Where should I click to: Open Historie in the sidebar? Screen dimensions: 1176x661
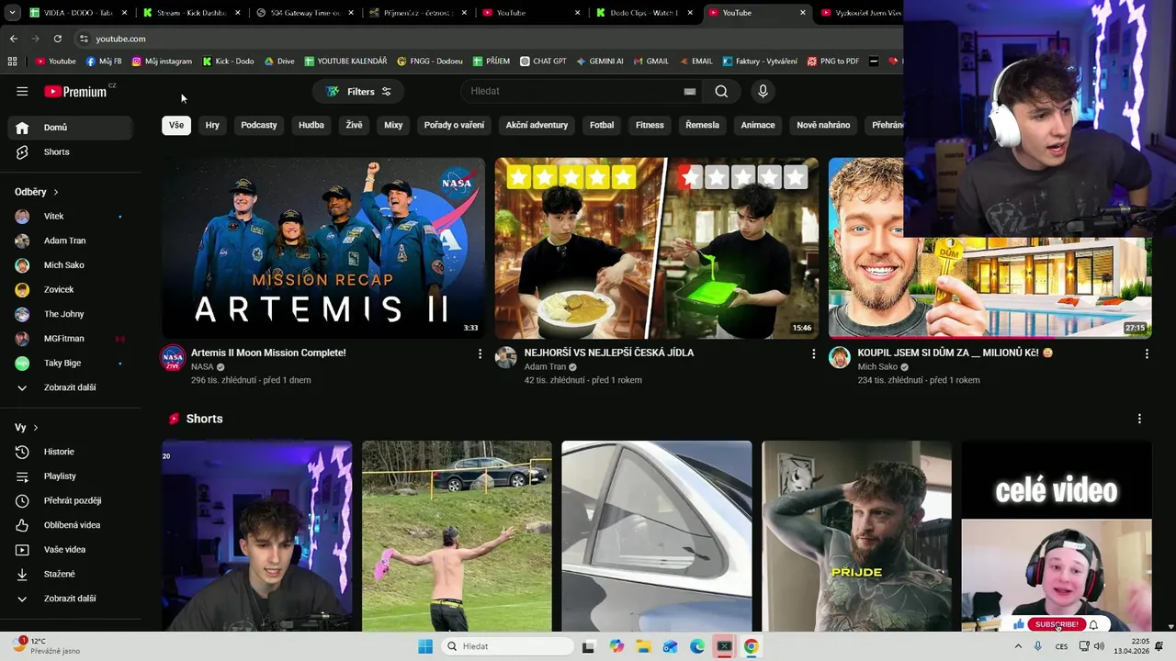coord(70,452)
